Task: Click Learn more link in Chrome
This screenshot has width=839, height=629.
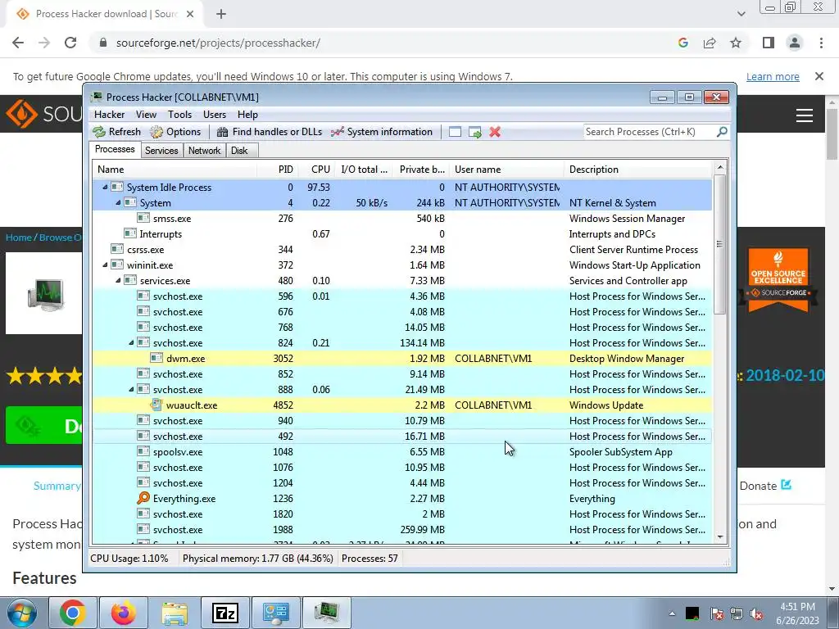Action: [773, 76]
